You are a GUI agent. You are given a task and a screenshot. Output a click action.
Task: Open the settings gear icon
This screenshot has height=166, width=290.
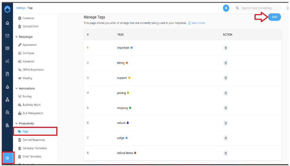7,158
